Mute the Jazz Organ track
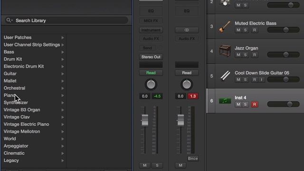This screenshot has height=171, width=304. coord(238,55)
